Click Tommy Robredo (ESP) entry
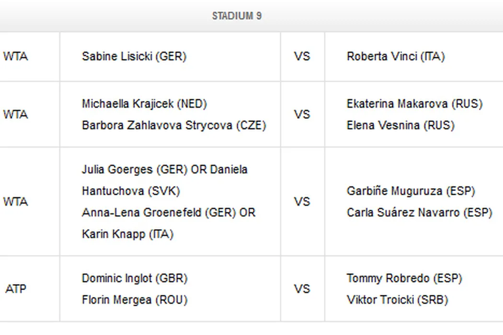This screenshot has width=503, height=335. (404, 279)
